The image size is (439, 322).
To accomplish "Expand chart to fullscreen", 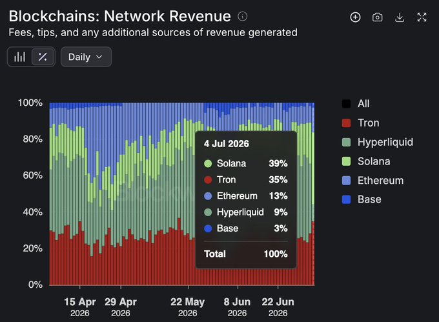I will click(422, 17).
